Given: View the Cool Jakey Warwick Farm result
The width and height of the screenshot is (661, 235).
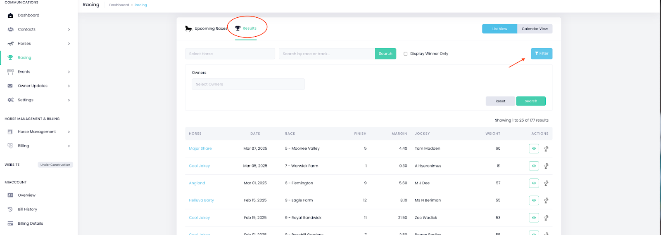Looking at the screenshot, I should (534, 166).
